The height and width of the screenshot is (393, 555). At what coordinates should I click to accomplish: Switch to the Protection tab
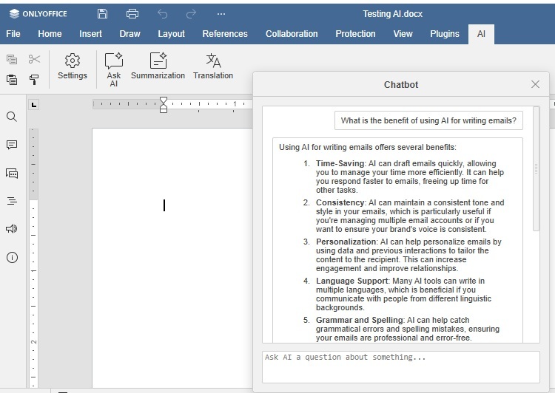point(355,34)
